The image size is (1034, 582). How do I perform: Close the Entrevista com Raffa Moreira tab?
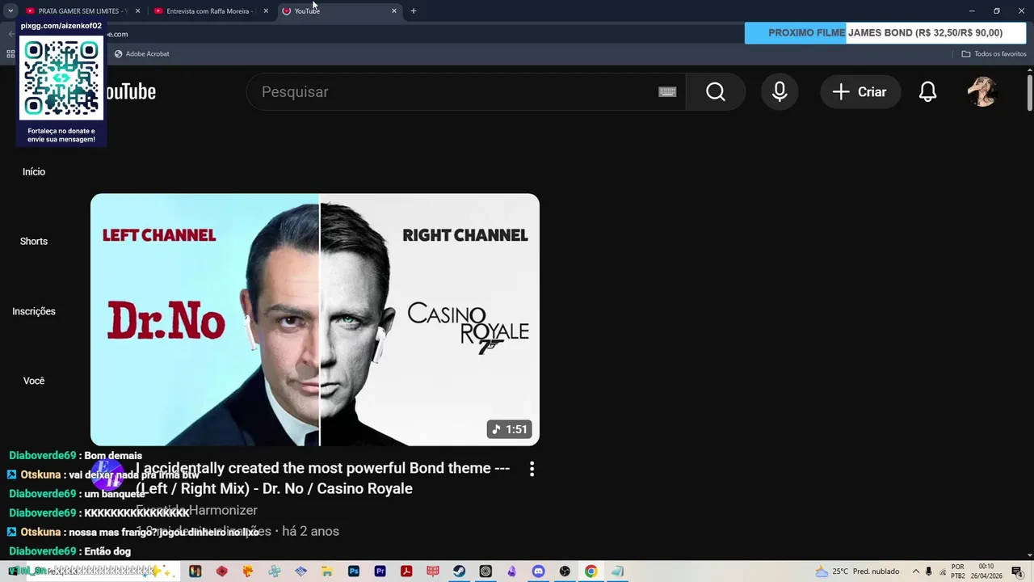(x=266, y=11)
